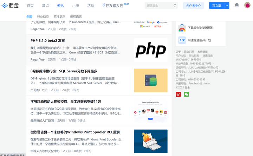This screenshot has height=156, width=253.
Task: Expand the 写文章 dropdown arrow
Action: pyautogui.click(x=227, y=6)
